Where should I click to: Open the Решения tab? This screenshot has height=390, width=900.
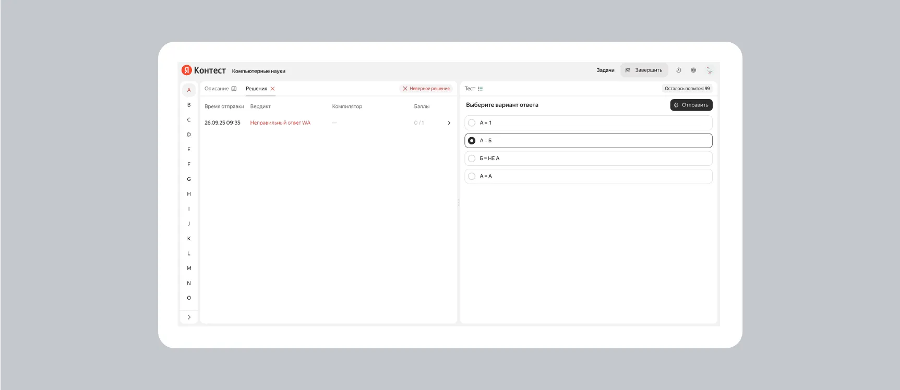256,89
